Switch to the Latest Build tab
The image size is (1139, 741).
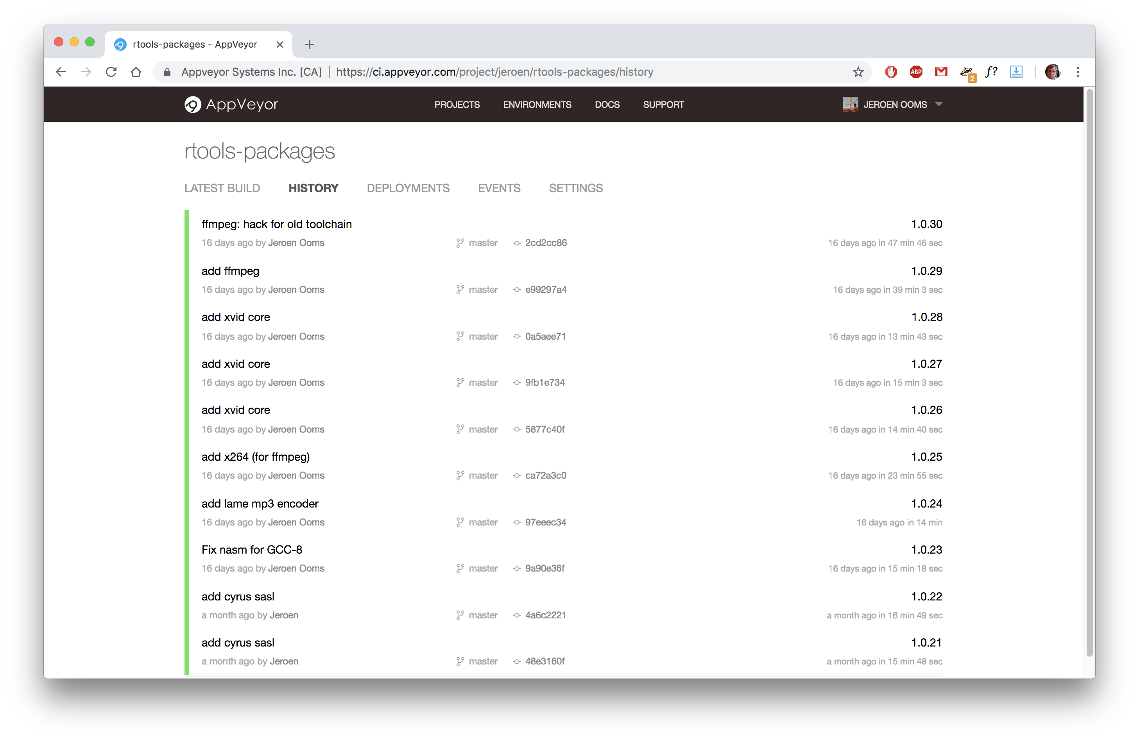click(x=222, y=188)
